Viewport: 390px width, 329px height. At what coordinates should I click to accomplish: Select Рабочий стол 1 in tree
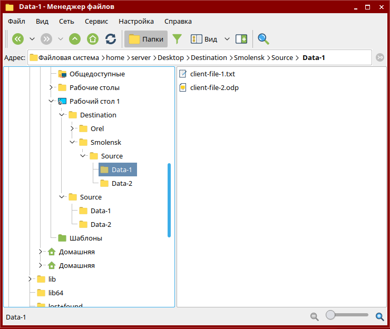pos(94,102)
